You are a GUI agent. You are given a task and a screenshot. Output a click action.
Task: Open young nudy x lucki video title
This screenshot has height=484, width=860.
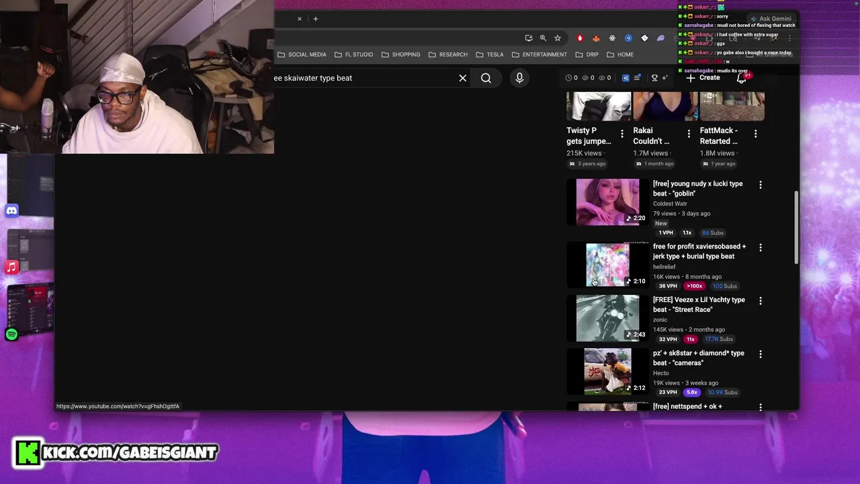(697, 188)
